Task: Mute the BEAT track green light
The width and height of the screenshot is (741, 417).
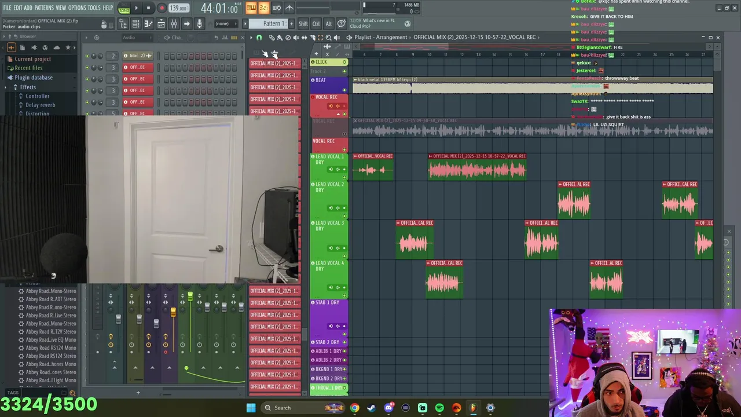Action: coord(344,90)
